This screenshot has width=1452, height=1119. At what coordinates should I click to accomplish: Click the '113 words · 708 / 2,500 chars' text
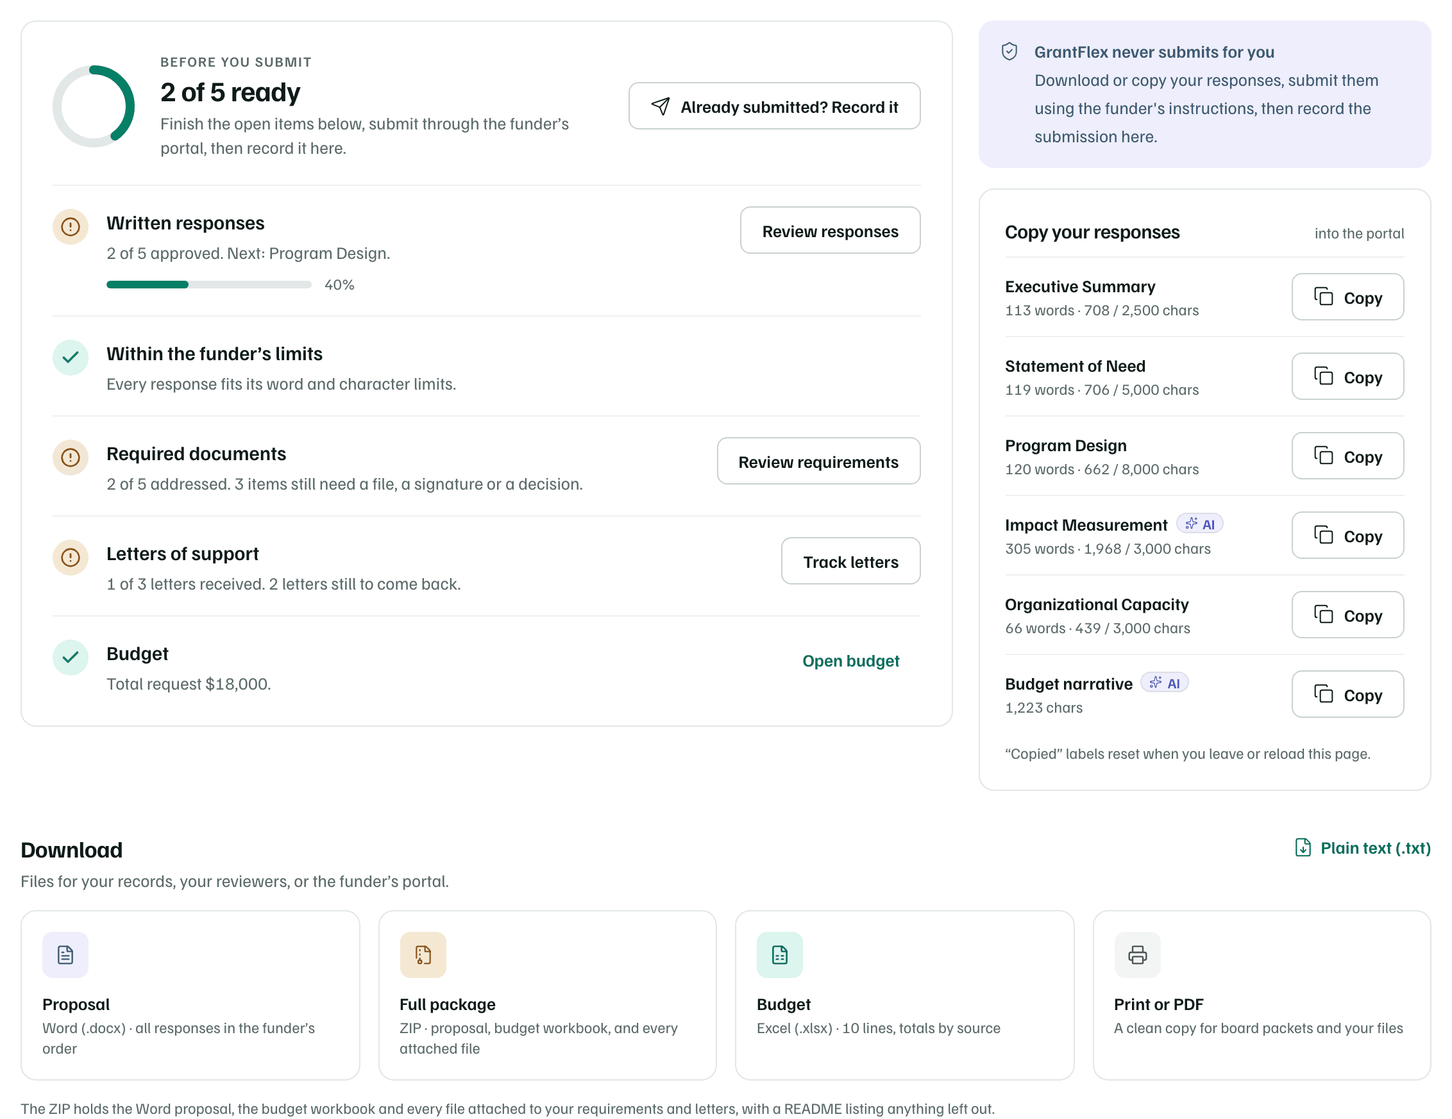pyautogui.click(x=1102, y=310)
